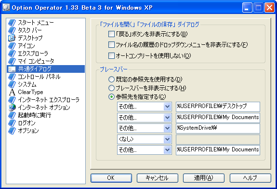Click the エクスプローラ book icon

coord(12,54)
